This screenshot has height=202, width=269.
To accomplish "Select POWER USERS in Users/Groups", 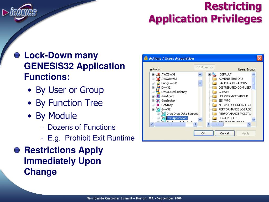I will coord(229,118).
